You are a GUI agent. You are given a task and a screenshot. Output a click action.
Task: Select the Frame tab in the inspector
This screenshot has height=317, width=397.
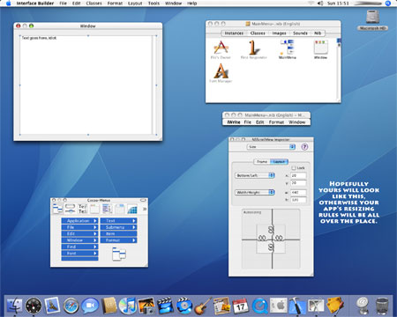[x=262, y=162]
